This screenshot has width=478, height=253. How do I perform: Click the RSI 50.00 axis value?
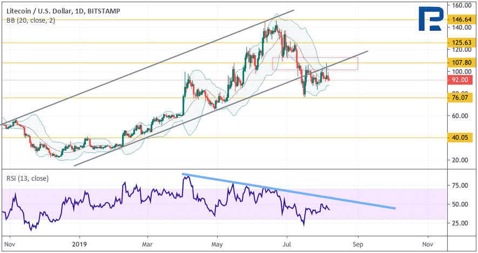460,204
